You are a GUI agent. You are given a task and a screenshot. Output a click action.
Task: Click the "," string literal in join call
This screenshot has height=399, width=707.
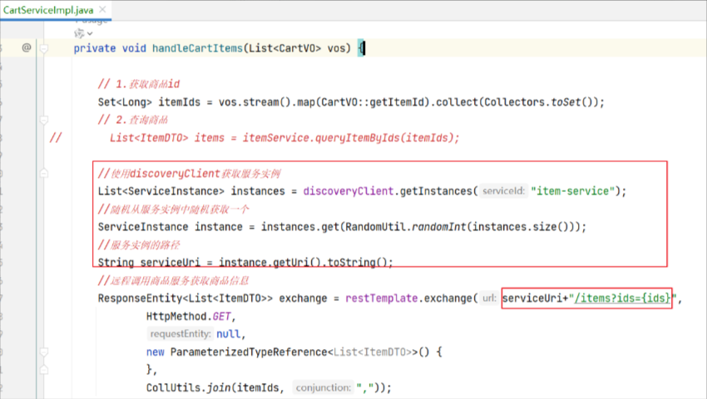click(x=365, y=387)
